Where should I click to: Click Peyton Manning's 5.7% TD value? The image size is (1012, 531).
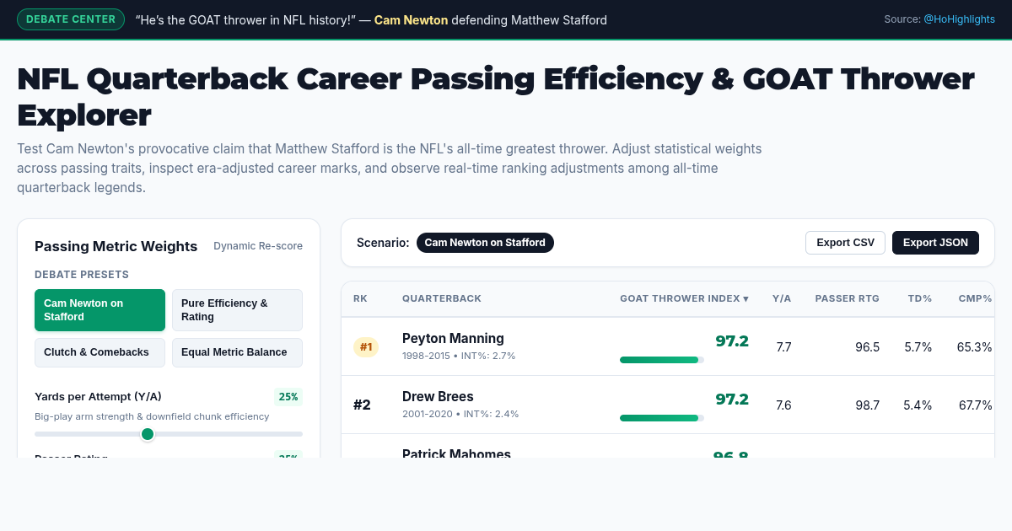(x=918, y=347)
